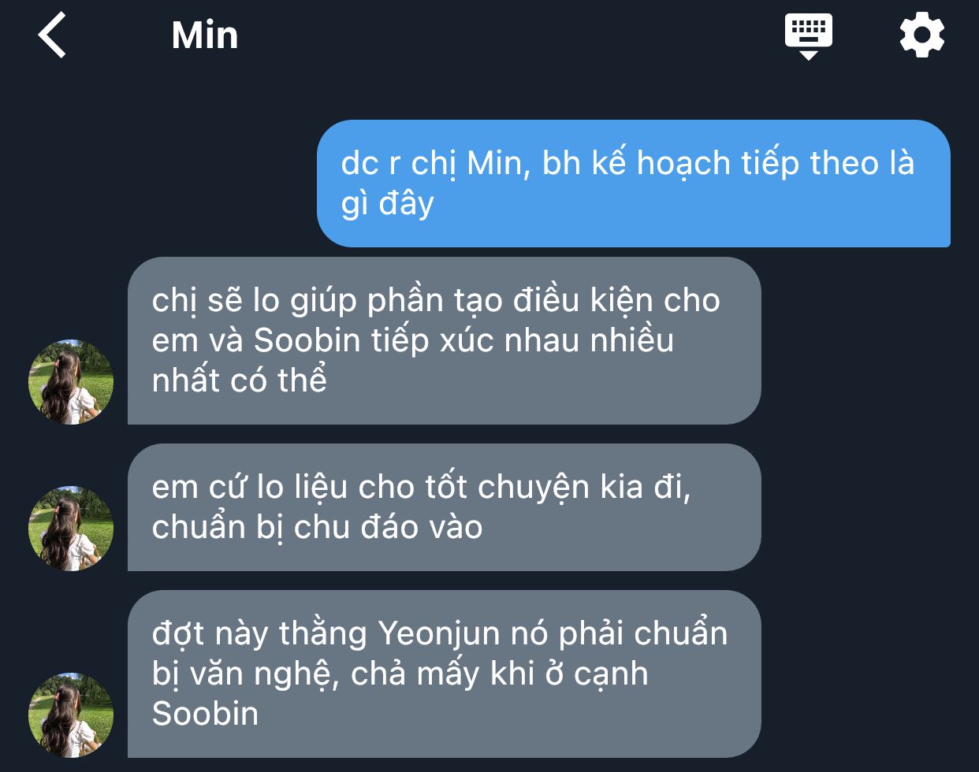Go back using the left arrow
The image size is (979, 772).
[x=52, y=35]
